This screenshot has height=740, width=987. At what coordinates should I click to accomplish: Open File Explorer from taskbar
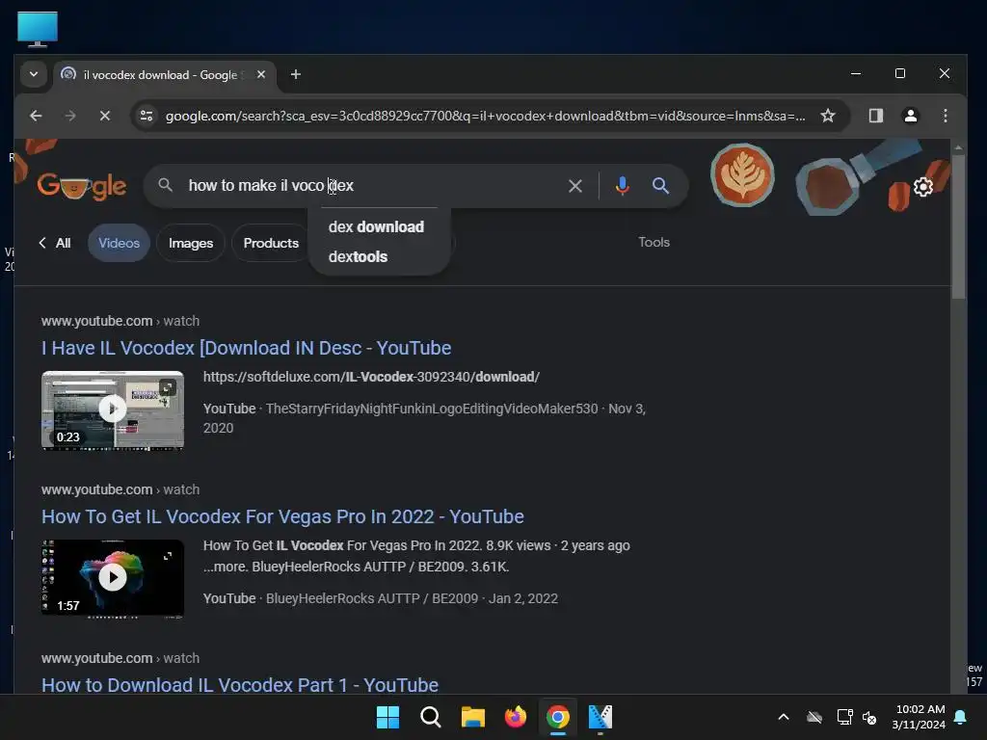pyautogui.click(x=472, y=717)
